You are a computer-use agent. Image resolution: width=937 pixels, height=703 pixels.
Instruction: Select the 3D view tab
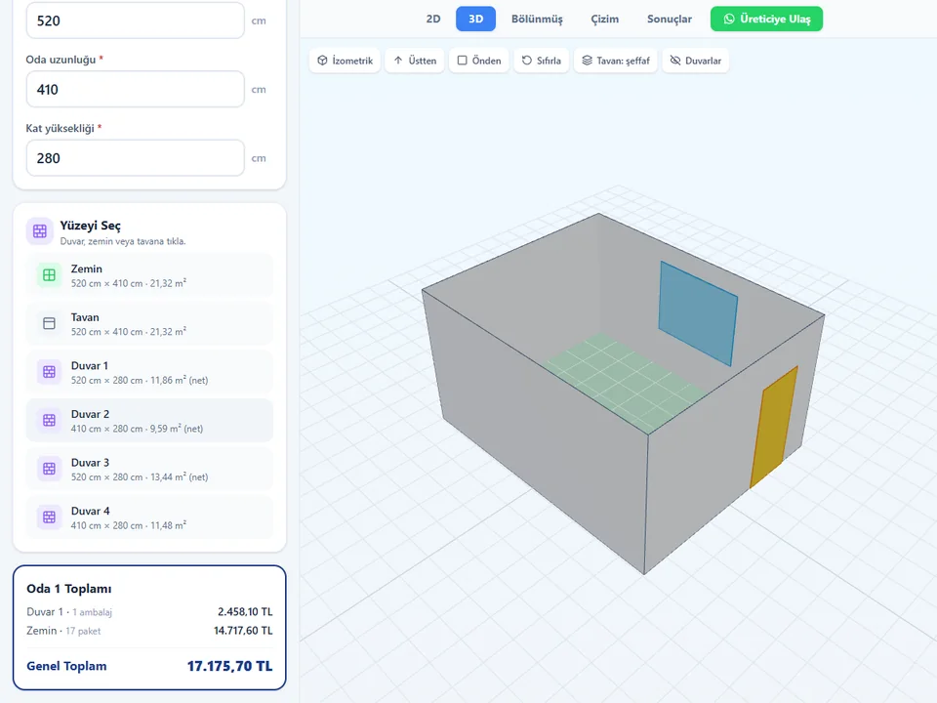475,20
